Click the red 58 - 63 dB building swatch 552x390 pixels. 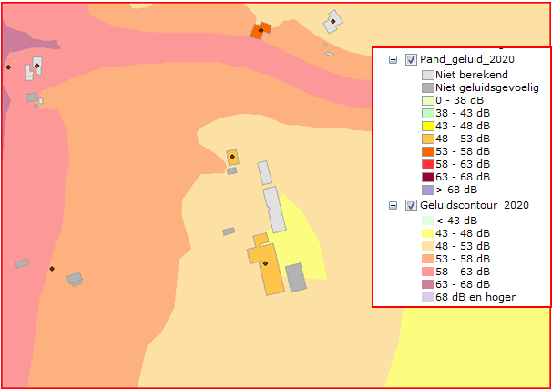(x=428, y=164)
